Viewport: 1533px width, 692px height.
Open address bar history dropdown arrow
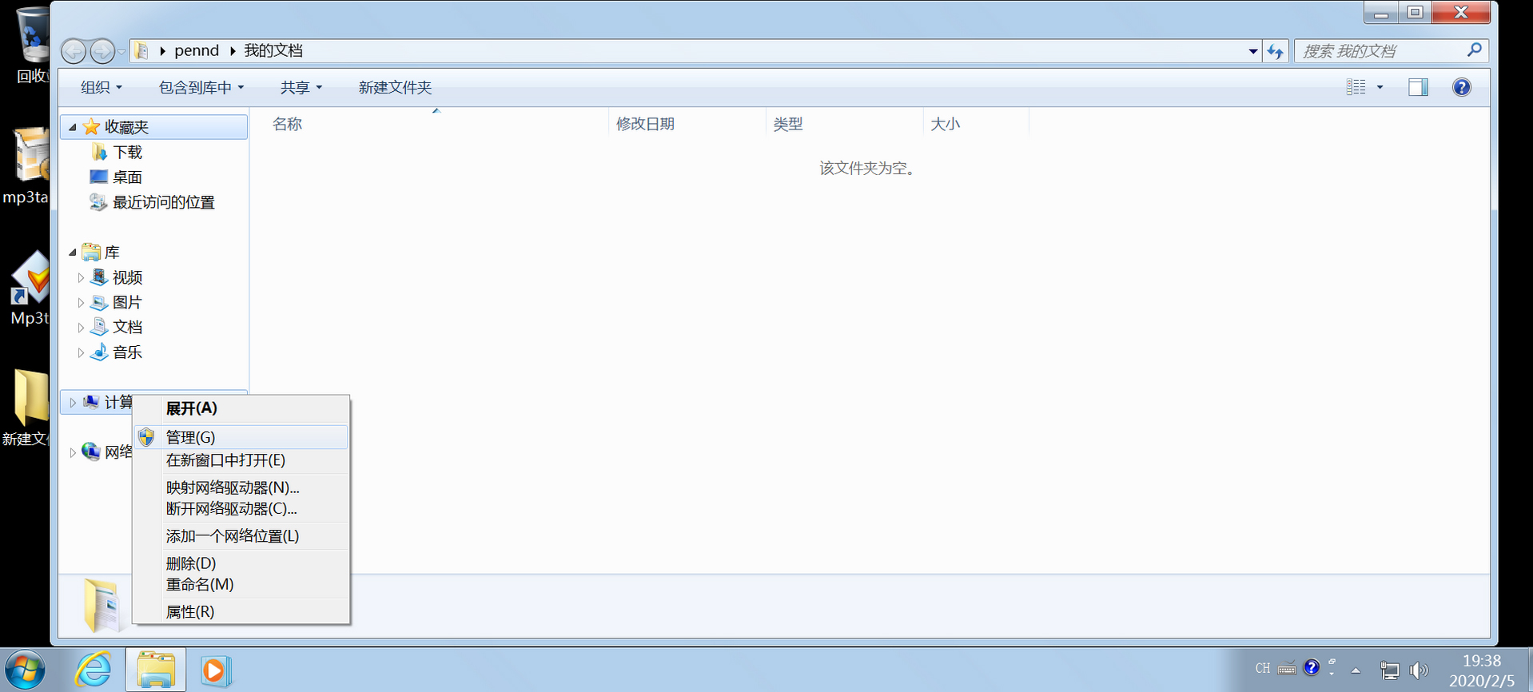point(1252,51)
